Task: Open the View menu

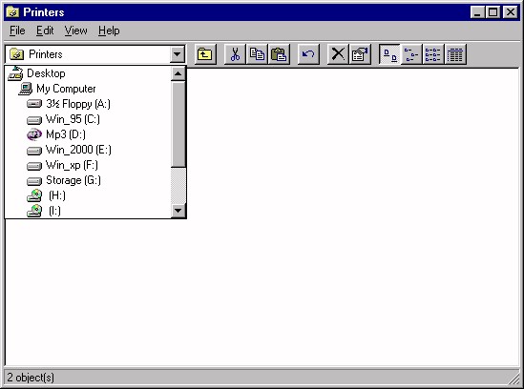Action: pyautogui.click(x=75, y=31)
